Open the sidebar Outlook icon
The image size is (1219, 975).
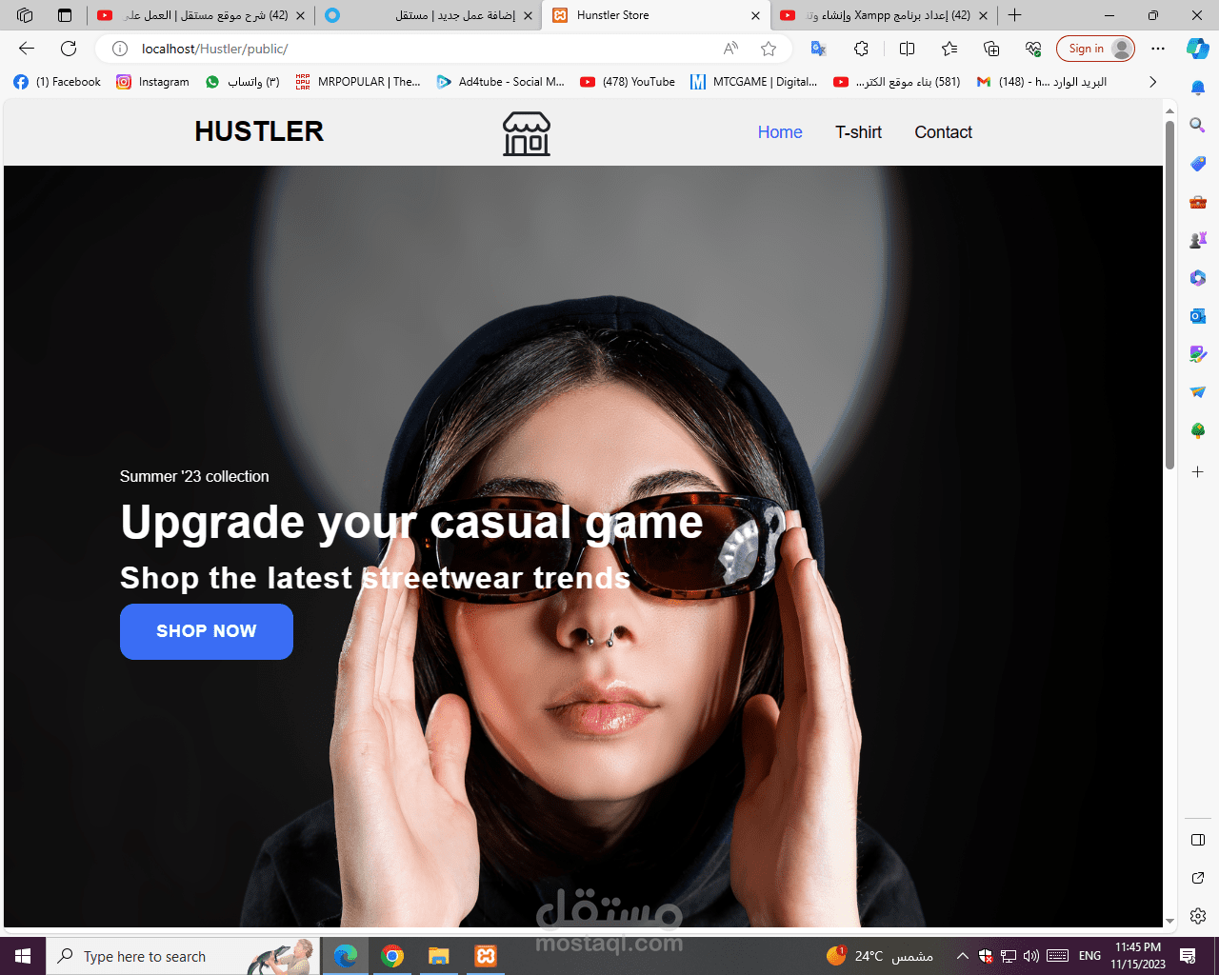click(x=1198, y=316)
